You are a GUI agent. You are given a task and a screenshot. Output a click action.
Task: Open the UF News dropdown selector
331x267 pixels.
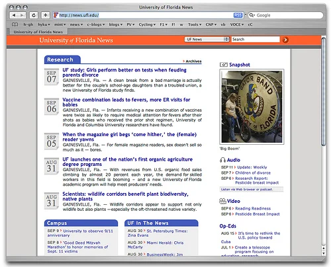click(x=207, y=39)
